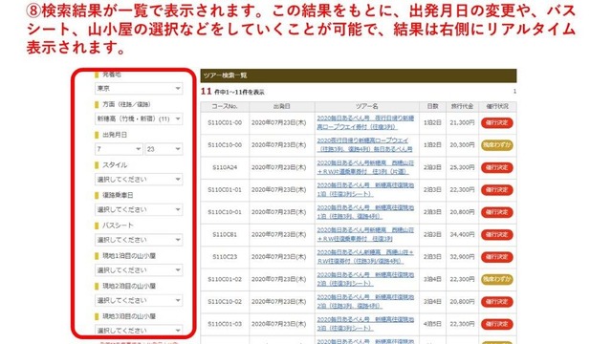Viewport: 612px width, 344px height.
Task: Expand the 現地2泊目の山小屋 dropdown
Action: (139, 300)
